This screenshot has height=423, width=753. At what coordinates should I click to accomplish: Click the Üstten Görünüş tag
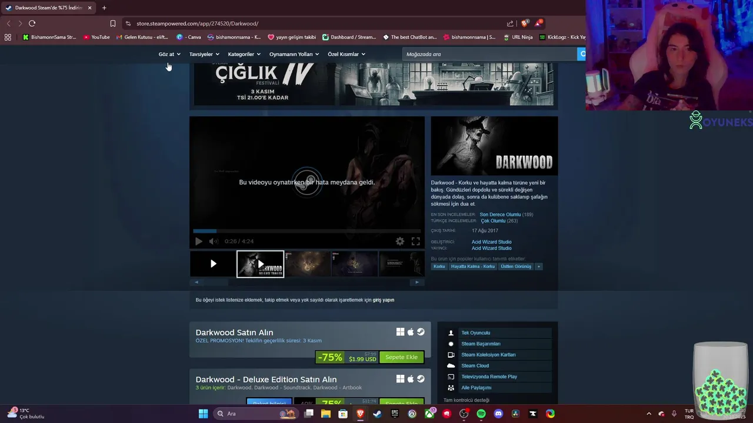point(516,267)
